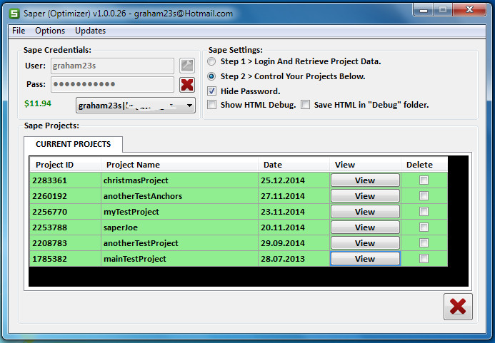Click the christmasProject name cell
This screenshot has height=343, width=495.
(x=179, y=180)
